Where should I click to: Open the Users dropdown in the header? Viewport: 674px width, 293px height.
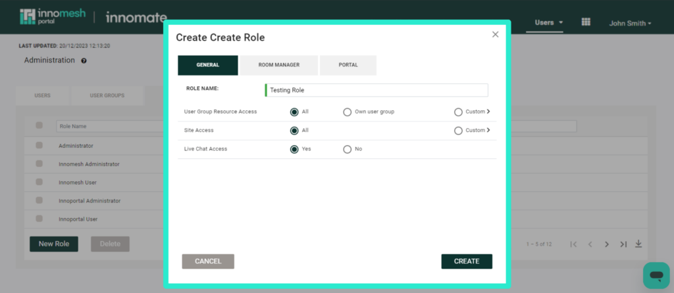click(548, 22)
